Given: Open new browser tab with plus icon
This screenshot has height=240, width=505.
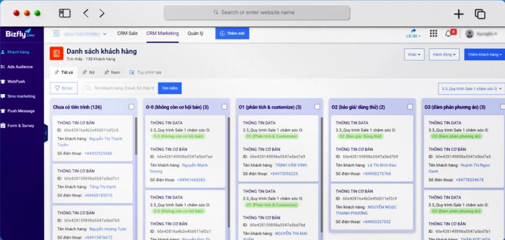Looking at the screenshot, I should [x=458, y=14].
